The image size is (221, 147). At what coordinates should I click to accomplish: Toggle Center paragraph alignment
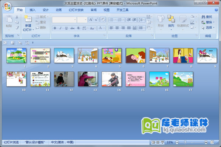(x=117, y=28)
